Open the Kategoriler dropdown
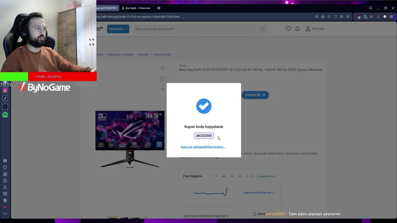 [x=118, y=29]
